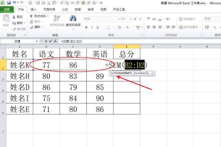Click Merge & Center (合并后居中) button
The width and height of the screenshot is (221, 147).
click(x=189, y=27)
